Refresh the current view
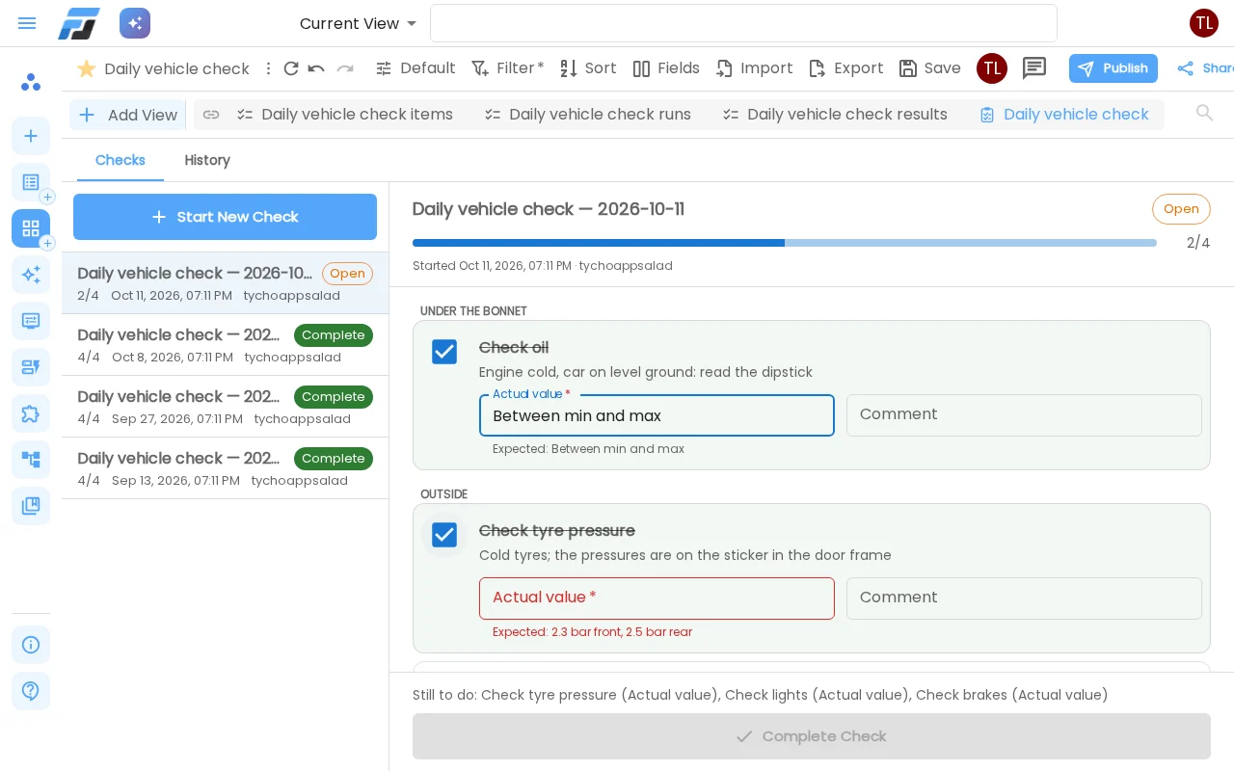This screenshot has width=1234, height=771. 291,68
